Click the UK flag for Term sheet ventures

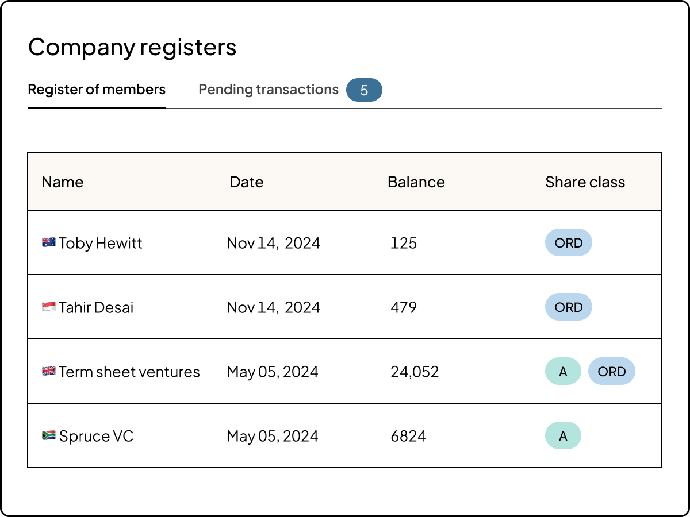(x=48, y=371)
